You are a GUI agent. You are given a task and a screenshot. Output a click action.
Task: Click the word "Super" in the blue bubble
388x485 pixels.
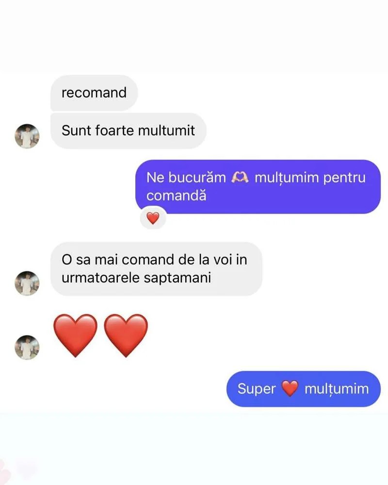pos(257,389)
